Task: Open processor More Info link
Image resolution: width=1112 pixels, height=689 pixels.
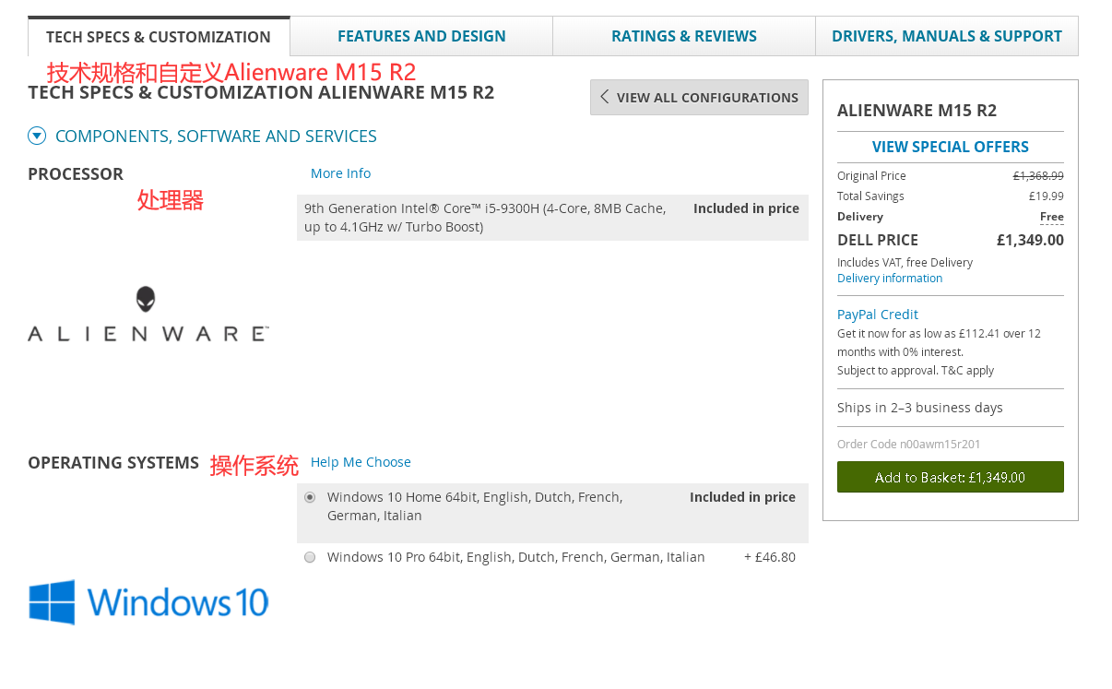Action: [x=340, y=173]
